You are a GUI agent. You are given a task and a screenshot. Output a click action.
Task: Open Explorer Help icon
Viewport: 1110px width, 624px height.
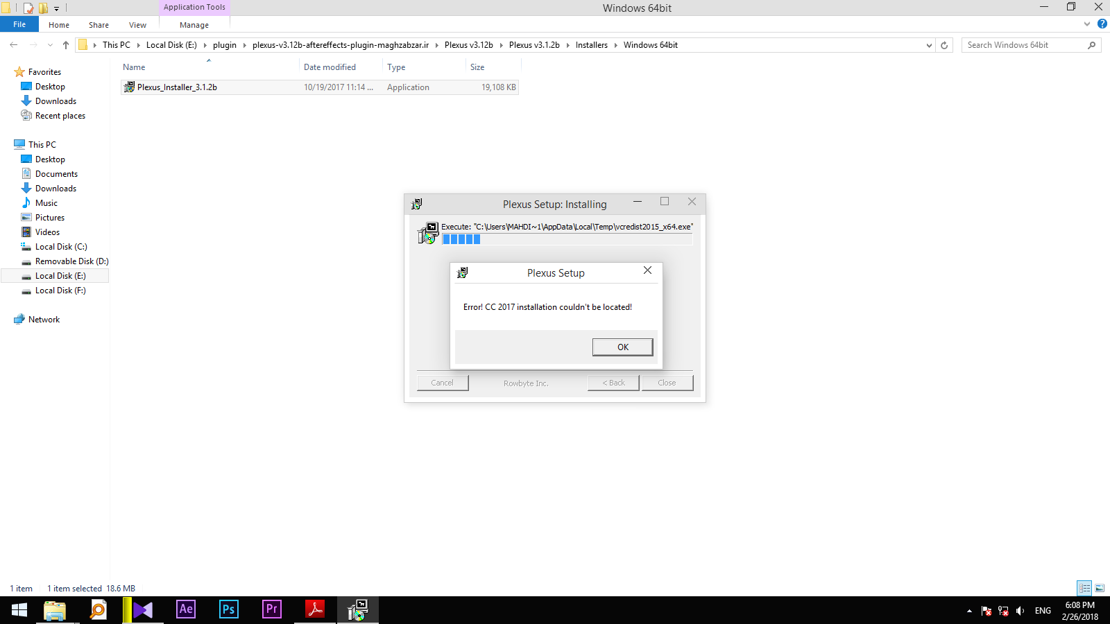(x=1102, y=24)
